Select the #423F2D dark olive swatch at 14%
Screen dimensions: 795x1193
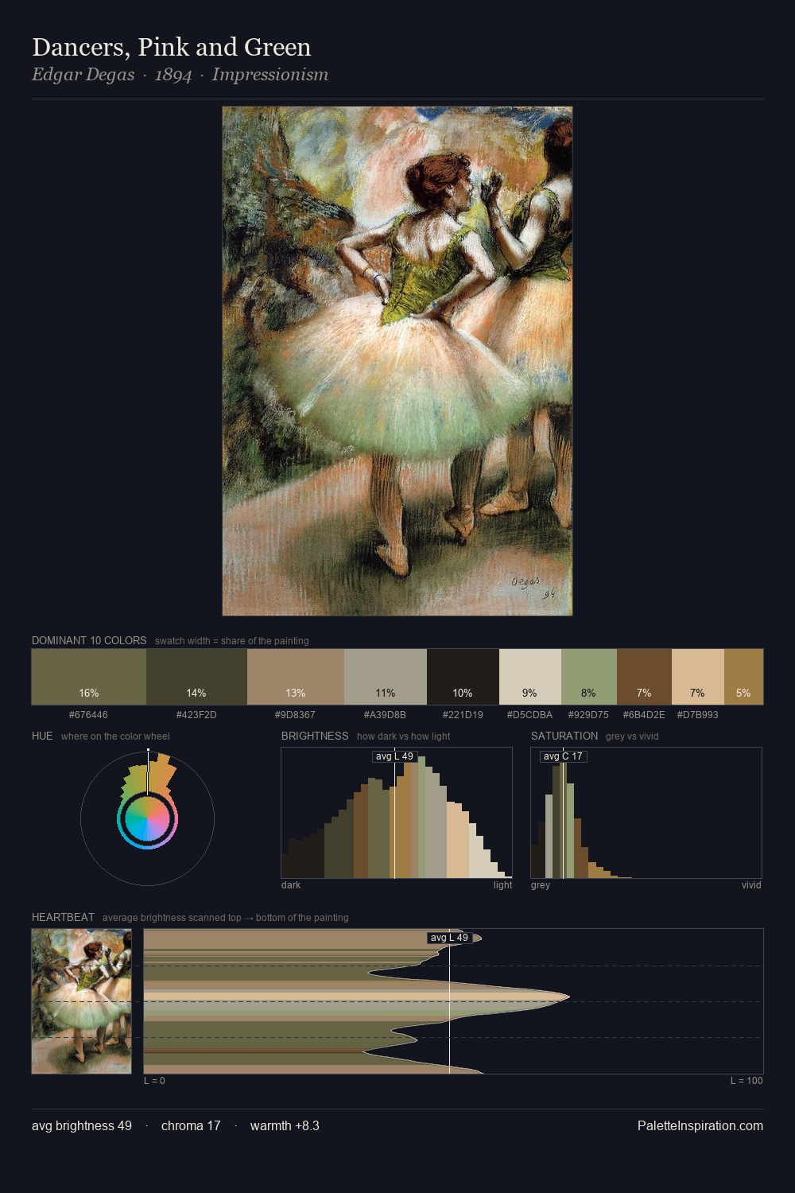click(x=196, y=677)
